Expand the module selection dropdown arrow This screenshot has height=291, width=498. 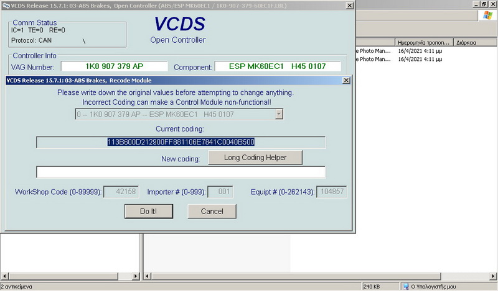point(279,114)
